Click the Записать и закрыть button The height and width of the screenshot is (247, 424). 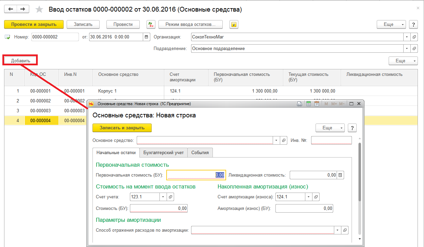pos(122,128)
